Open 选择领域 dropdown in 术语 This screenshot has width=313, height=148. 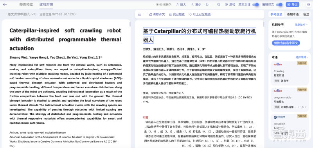302,57
